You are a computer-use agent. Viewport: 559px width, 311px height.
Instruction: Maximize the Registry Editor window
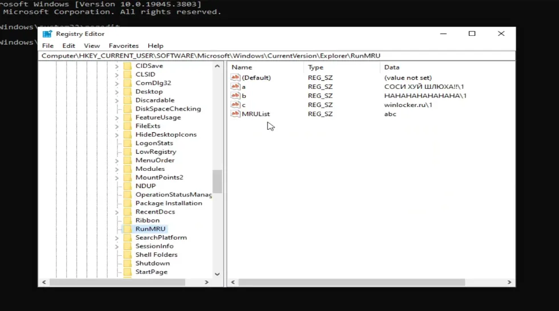coord(472,34)
